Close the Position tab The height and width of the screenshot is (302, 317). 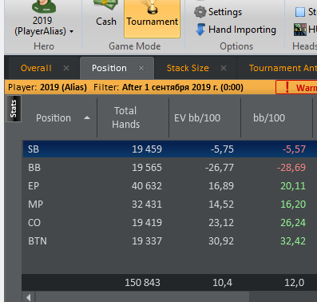(x=141, y=68)
